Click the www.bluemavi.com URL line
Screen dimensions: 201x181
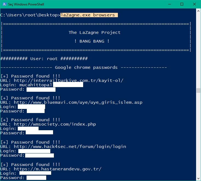tap(71, 102)
